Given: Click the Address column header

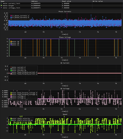Looking at the screenshot, I should [x=35, y=1].
